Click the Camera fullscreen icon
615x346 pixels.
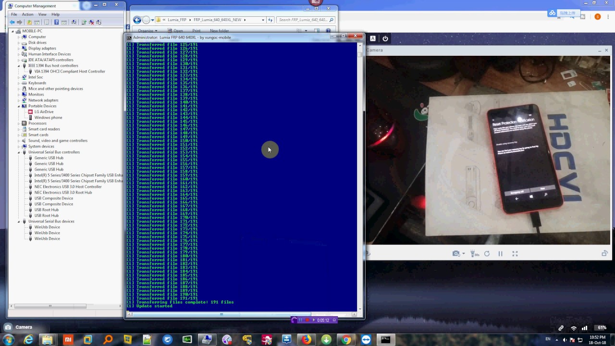515,254
